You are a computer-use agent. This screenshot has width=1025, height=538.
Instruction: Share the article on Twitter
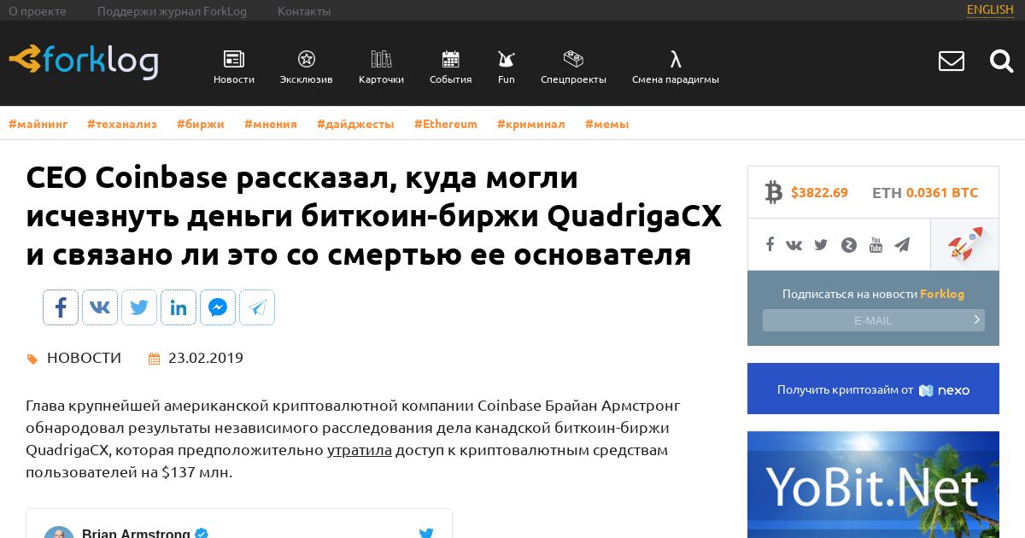click(139, 307)
